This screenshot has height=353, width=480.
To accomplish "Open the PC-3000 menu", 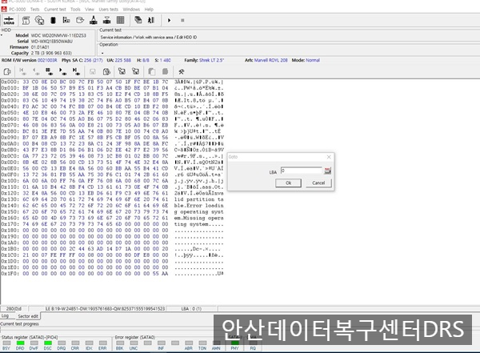I will 17,9.
